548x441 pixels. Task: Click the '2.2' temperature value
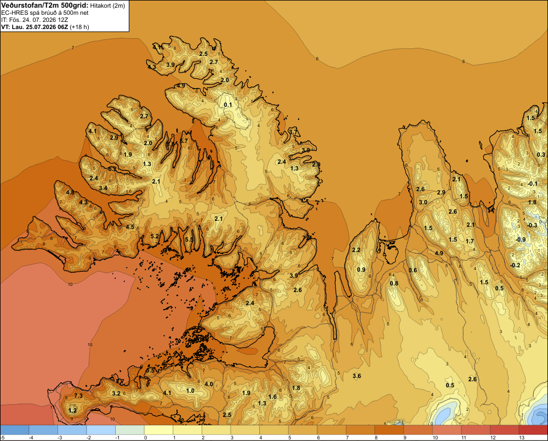pos(356,250)
